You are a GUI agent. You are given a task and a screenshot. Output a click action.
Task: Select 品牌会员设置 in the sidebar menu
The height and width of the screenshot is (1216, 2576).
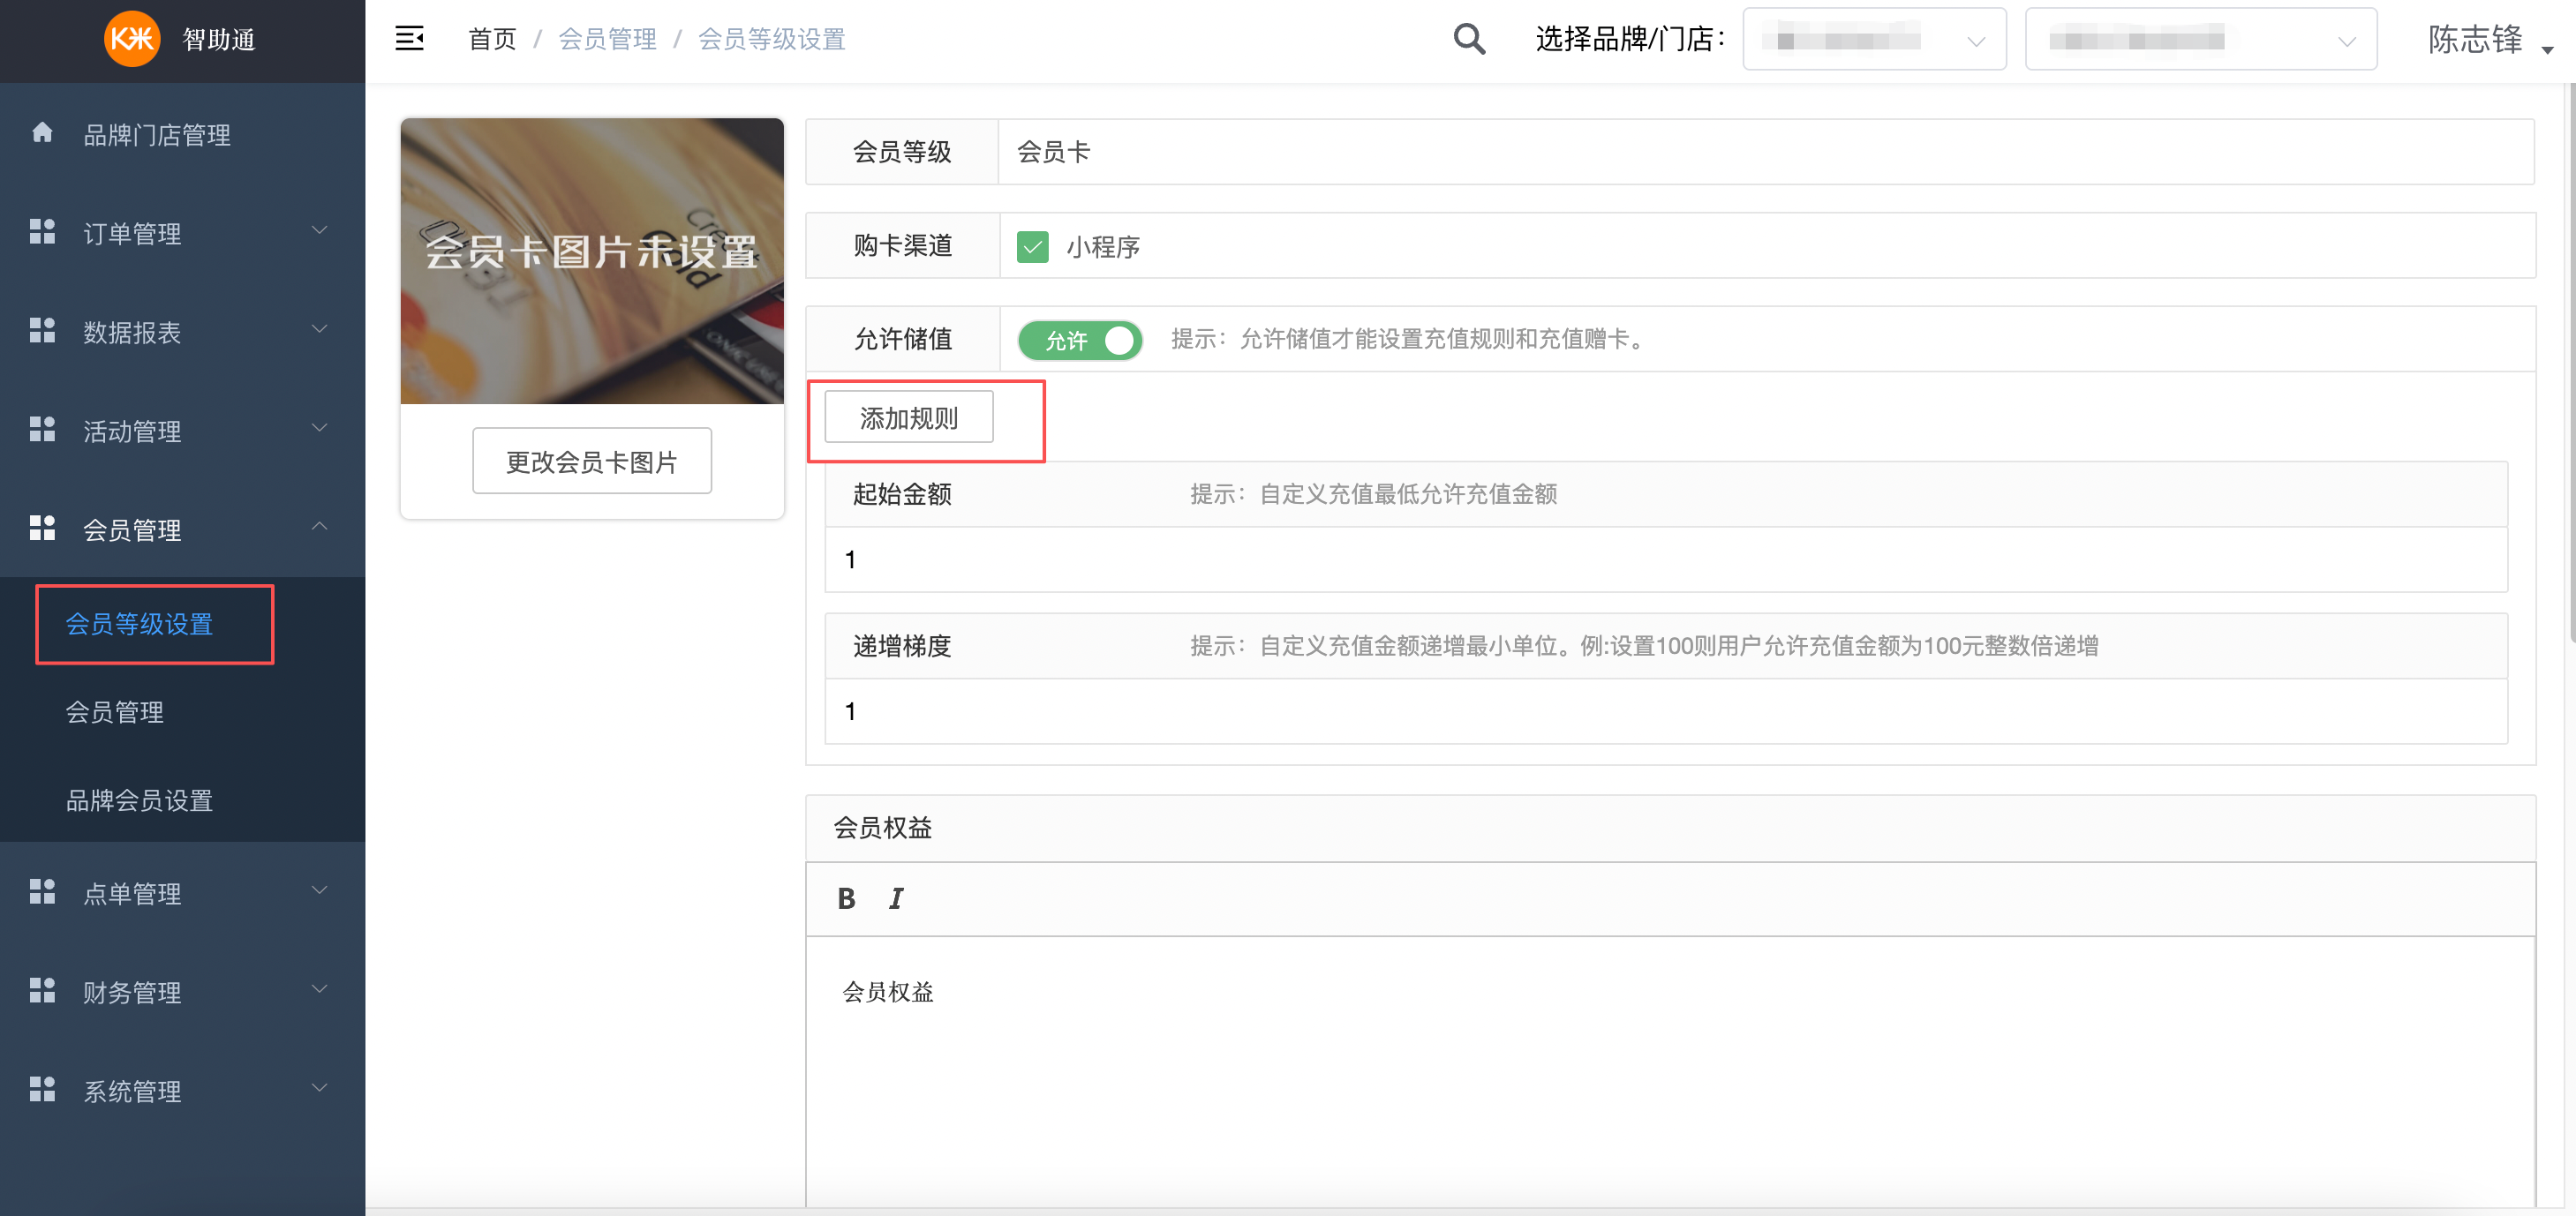(x=138, y=800)
